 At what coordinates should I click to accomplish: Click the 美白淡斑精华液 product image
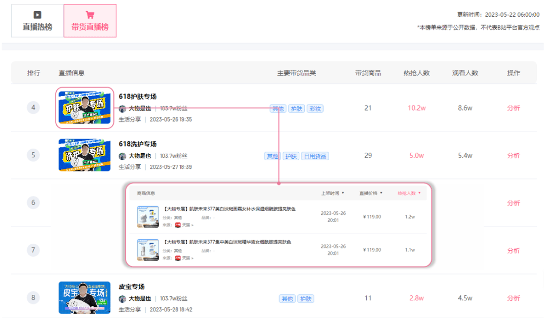(148, 250)
